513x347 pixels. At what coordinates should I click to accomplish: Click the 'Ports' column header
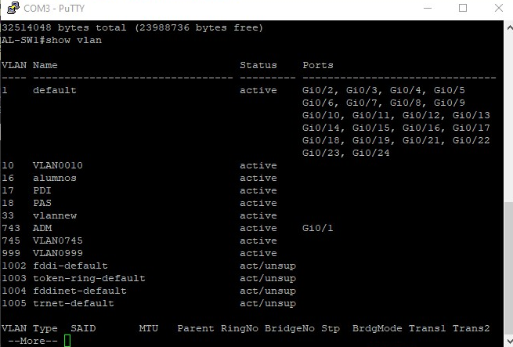click(x=318, y=65)
